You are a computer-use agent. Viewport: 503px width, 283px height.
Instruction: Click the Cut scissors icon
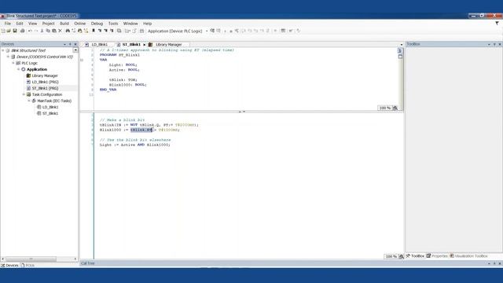(42, 31)
